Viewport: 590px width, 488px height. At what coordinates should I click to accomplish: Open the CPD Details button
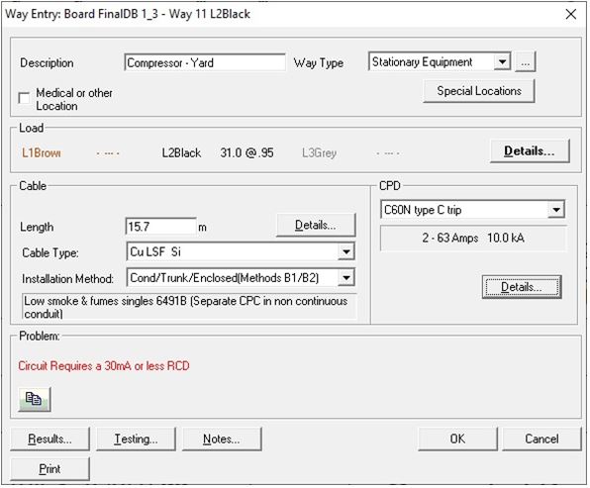[522, 287]
